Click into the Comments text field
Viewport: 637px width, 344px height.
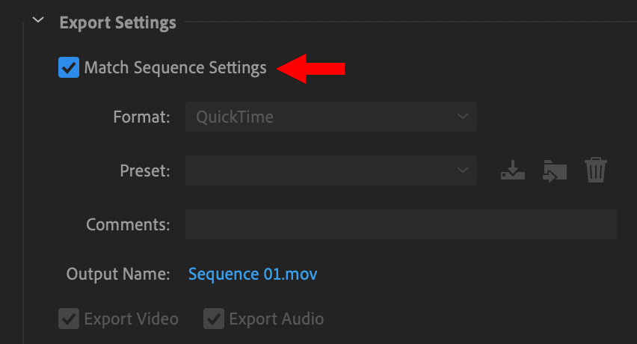pyautogui.click(x=401, y=224)
